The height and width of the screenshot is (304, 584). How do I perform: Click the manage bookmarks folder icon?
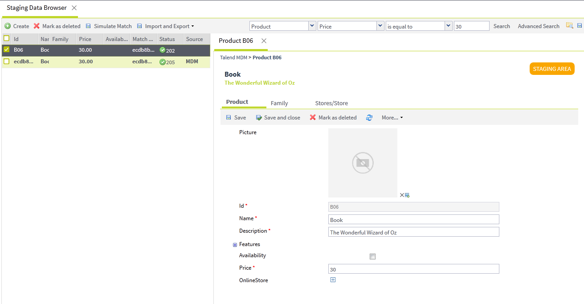[569, 26]
